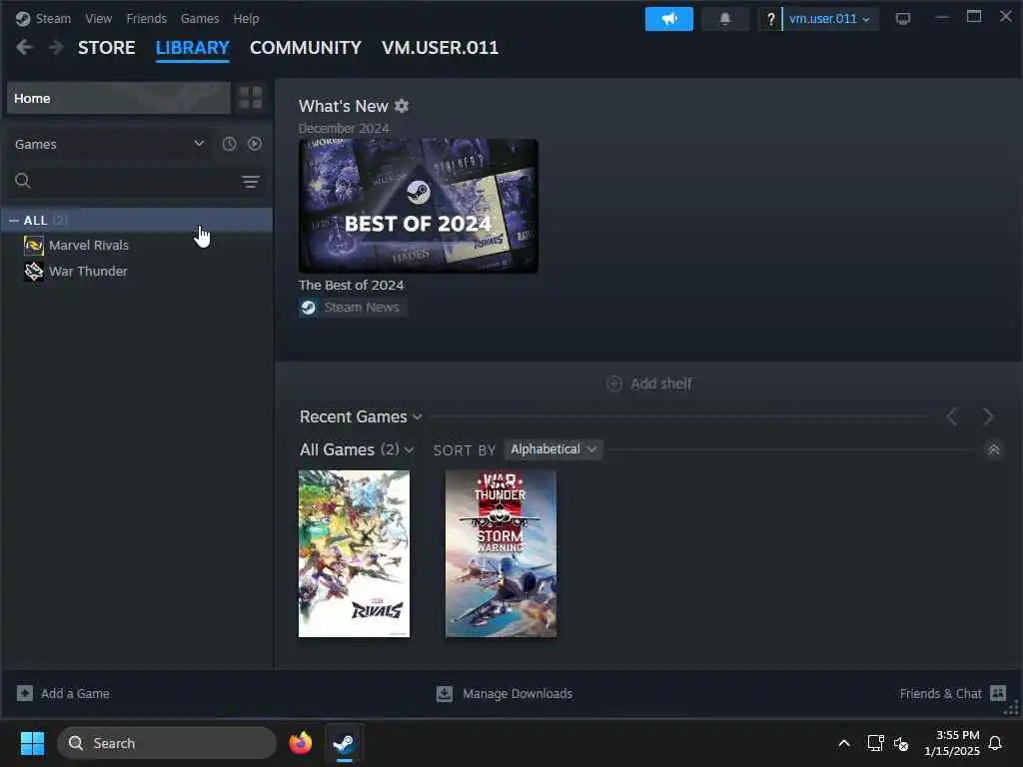Click Add a Game text
1023x767 pixels.
coord(75,693)
